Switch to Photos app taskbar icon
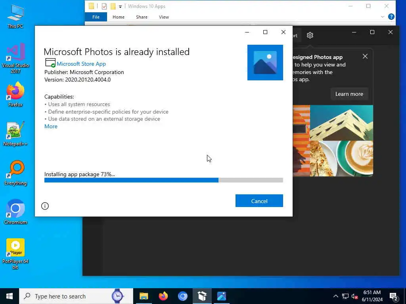The image size is (406, 304). [x=222, y=296]
